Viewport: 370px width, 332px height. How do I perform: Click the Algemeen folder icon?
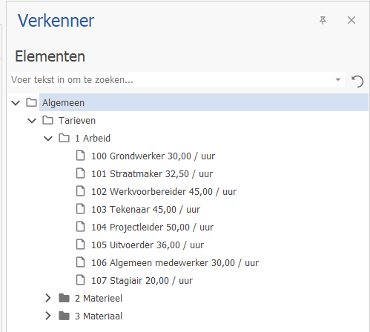(32, 102)
